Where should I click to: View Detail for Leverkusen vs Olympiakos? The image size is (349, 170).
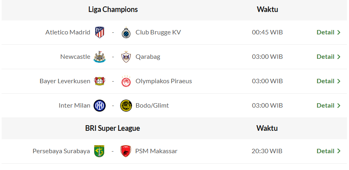328,81
